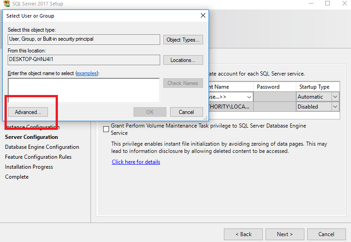Close the SQL Server 2017 Setup window
The width and height of the screenshot is (351, 242).
(345, 3)
